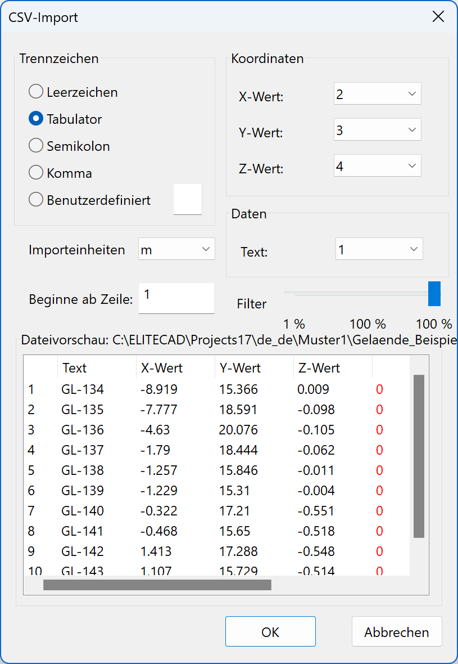458x664 pixels.
Task: Confirm the import with OK
Action: [270, 631]
